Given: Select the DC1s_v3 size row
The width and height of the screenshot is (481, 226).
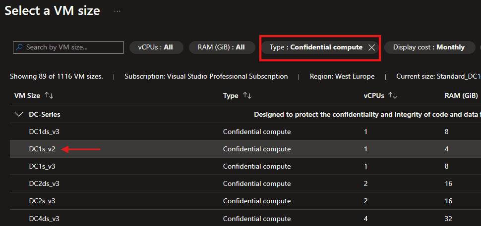Looking at the screenshot, I should pyautogui.click(x=42, y=166).
